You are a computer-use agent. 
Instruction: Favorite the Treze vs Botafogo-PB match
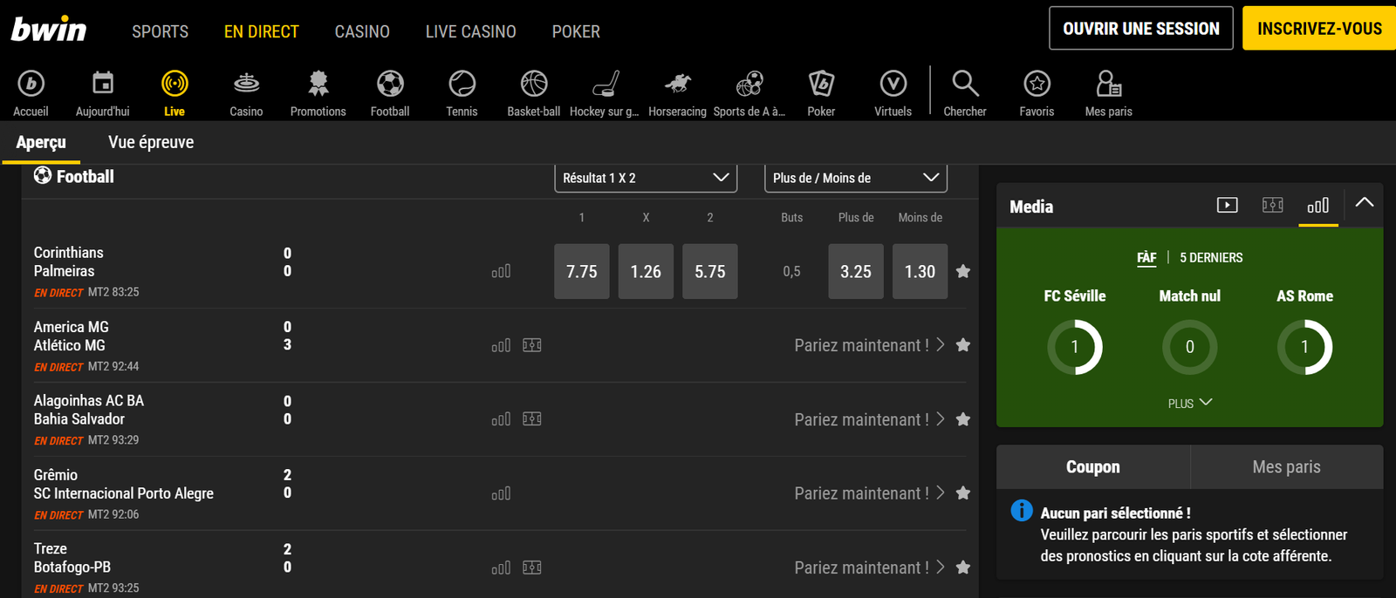tap(963, 567)
